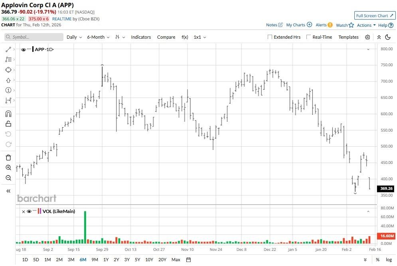Select the trend line drawing tool
397x266 pixels.
point(8,49)
